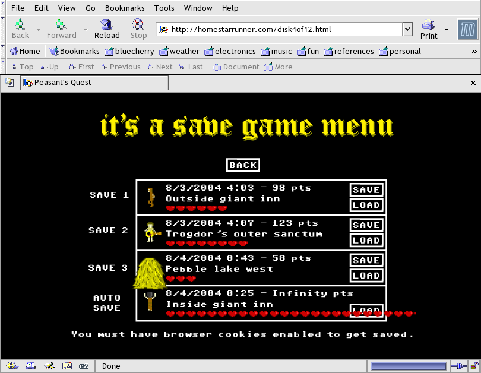Click the peasant picture in the SAVE 2 slot
This screenshot has width=481, height=373.
[151, 232]
